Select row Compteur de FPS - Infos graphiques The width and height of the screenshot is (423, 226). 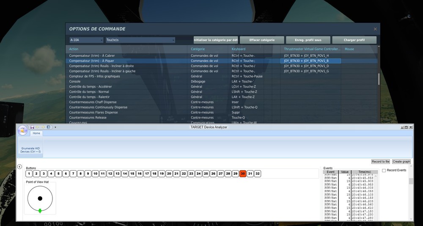(221, 76)
